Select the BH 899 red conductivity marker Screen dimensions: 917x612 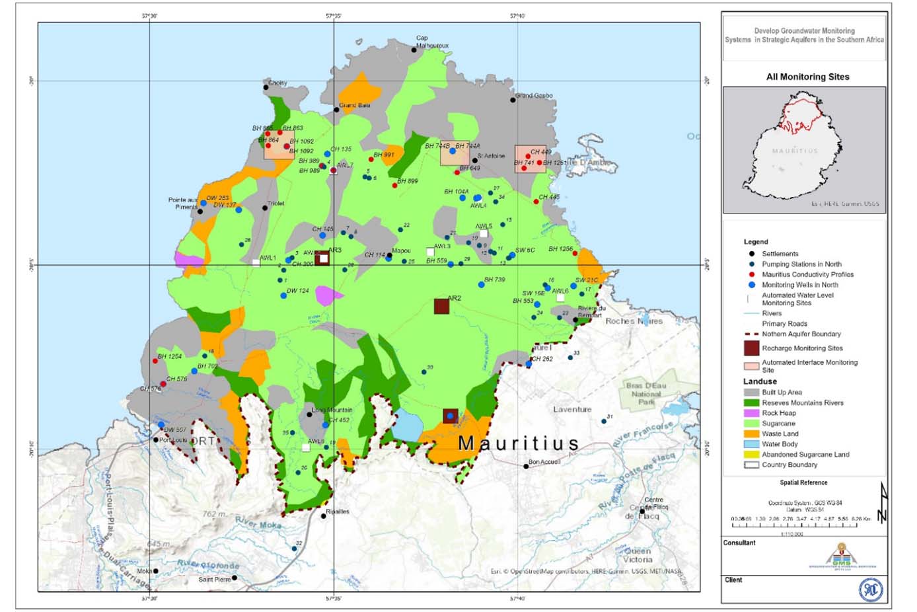point(395,185)
